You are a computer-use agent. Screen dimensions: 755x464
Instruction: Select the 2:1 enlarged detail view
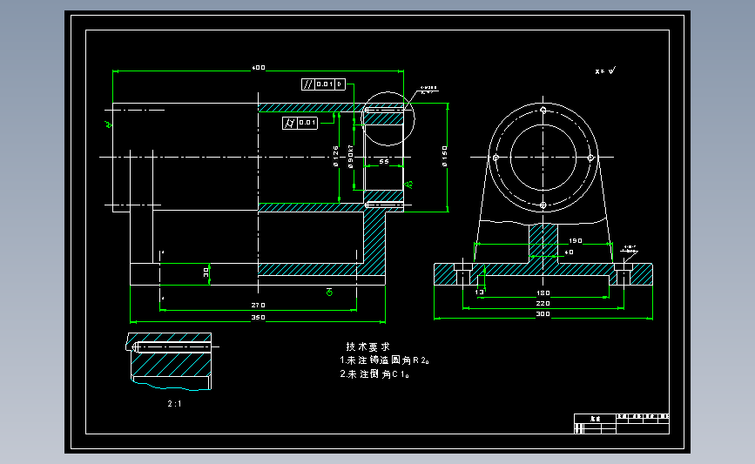[x=172, y=361]
